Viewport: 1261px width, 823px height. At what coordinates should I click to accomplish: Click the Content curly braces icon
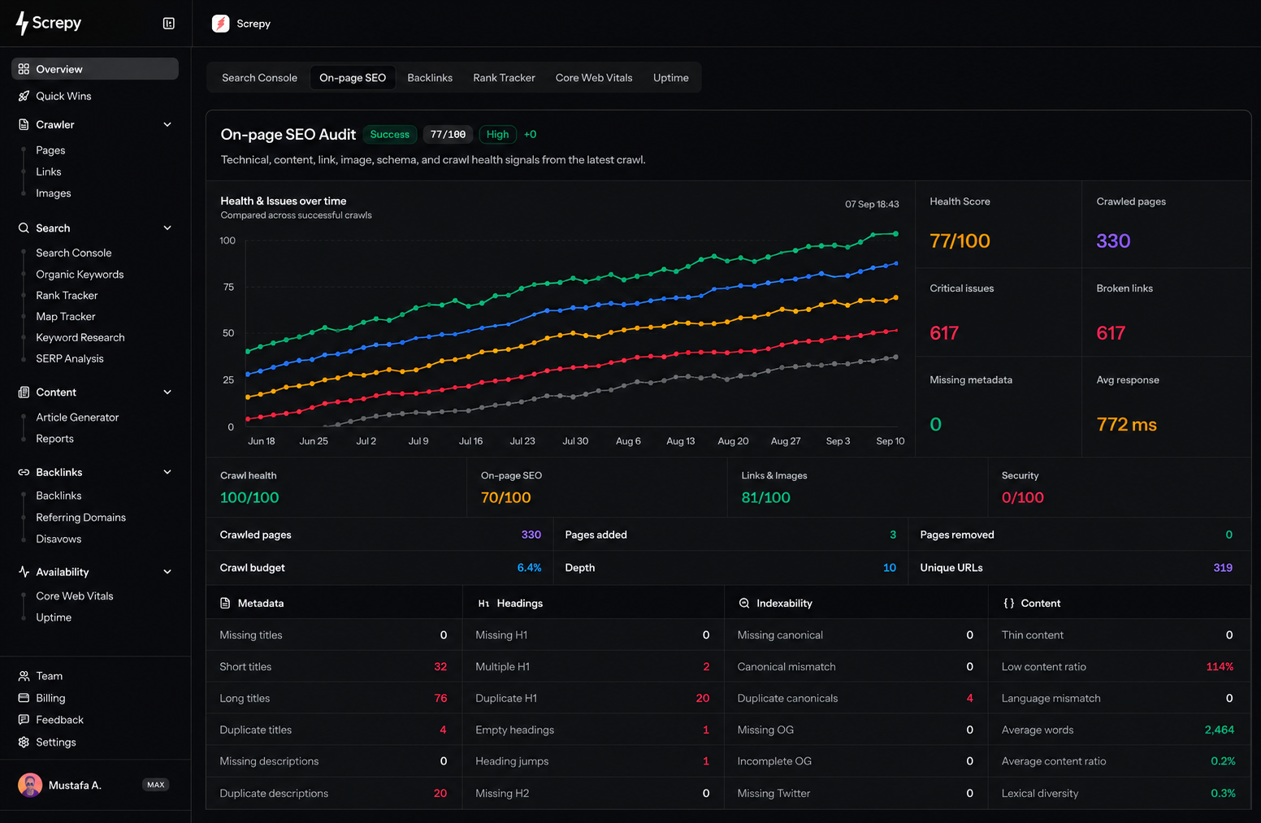point(1008,603)
